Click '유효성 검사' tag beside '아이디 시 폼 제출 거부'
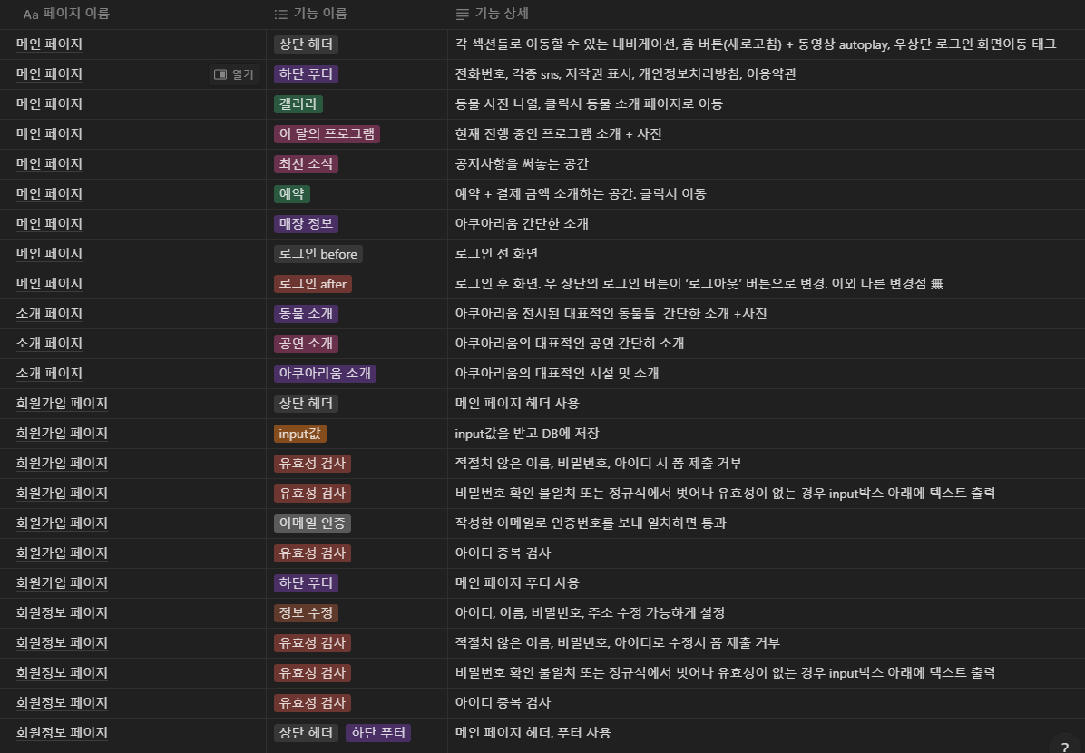Viewport: 1085px width, 753px height. [x=312, y=464]
